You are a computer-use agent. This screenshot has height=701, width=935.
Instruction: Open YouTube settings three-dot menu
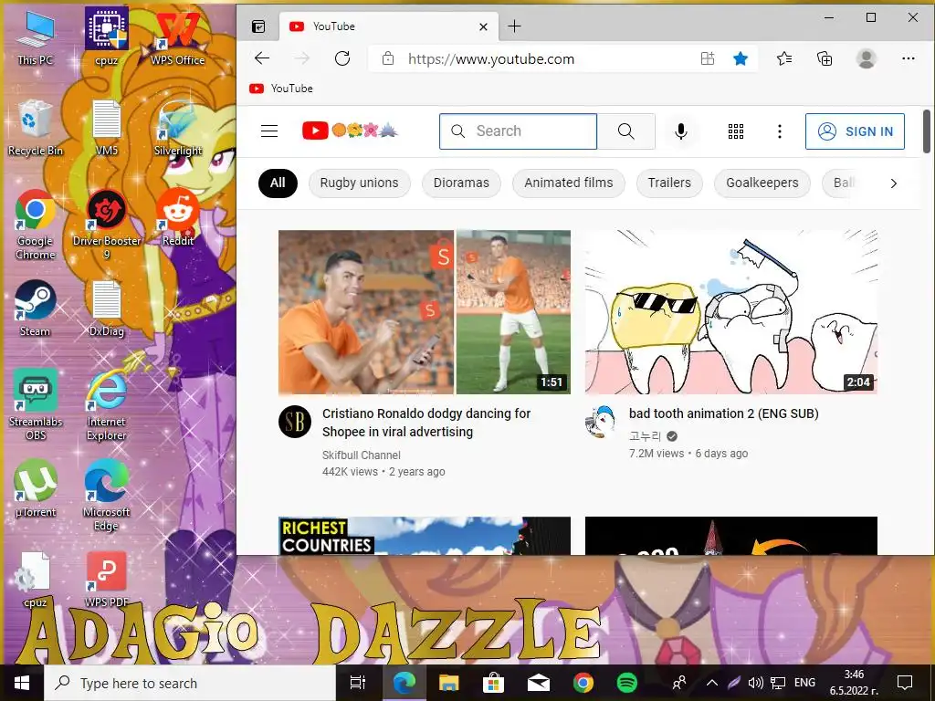point(780,131)
